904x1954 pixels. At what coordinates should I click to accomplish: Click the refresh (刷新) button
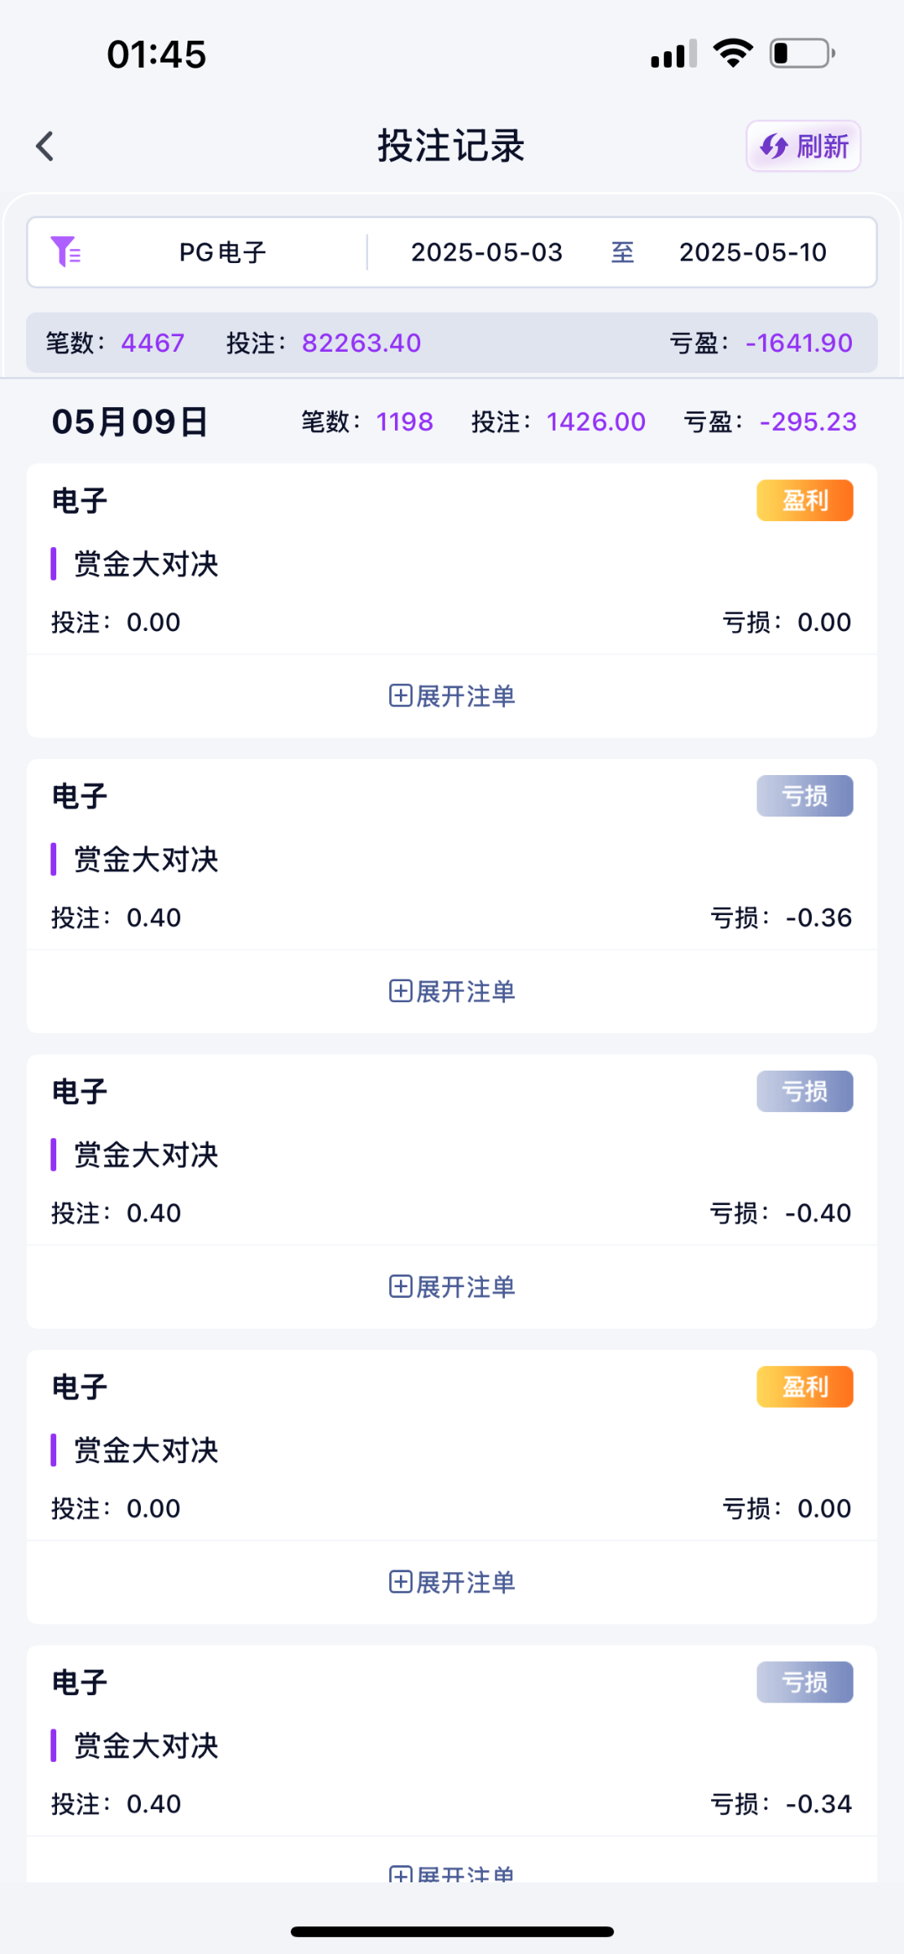pyautogui.click(x=803, y=147)
